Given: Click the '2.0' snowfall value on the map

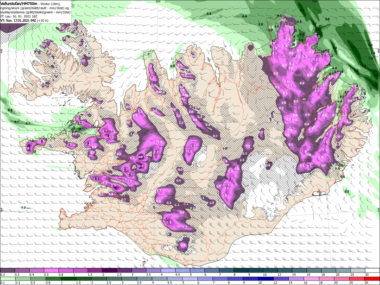Looking at the screenshot, I should tap(156, 152).
